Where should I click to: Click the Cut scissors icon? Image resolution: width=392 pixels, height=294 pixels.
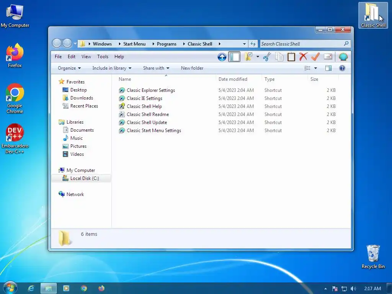click(x=267, y=57)
